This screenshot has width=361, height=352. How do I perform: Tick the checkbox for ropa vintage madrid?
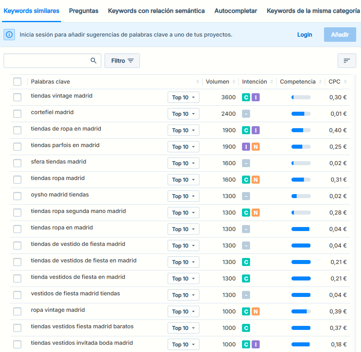point(17,311)
